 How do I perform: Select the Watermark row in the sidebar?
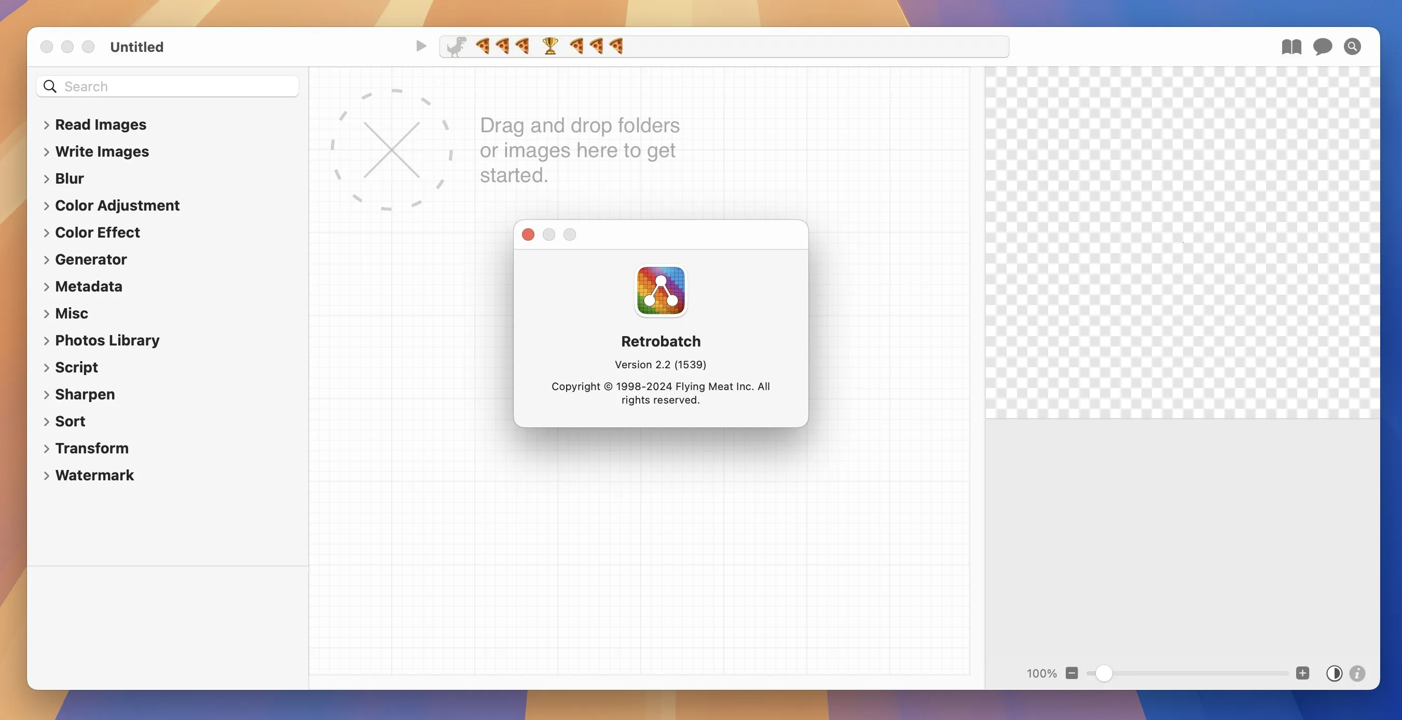[168, 475]
